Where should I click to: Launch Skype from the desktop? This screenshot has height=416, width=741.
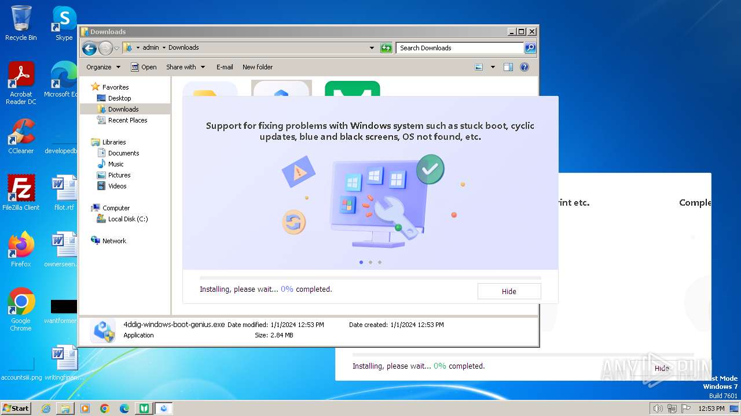click(x=64, y=23)
